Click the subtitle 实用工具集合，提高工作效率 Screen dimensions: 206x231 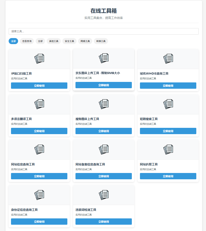(x=104, y=18)
